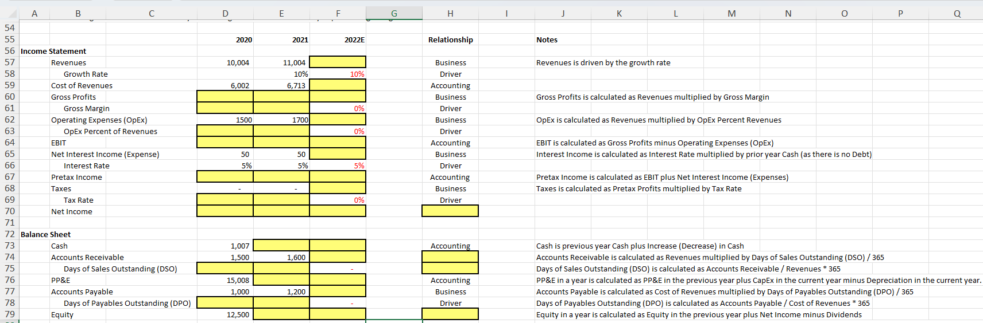The image size is (983, 323).
Task: Select column D header
Action: (x=225, y=13)
